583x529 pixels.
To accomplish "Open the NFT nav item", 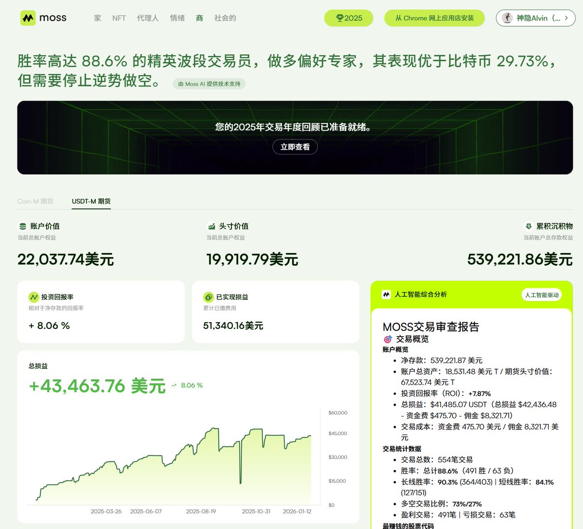I will [119, 18].
